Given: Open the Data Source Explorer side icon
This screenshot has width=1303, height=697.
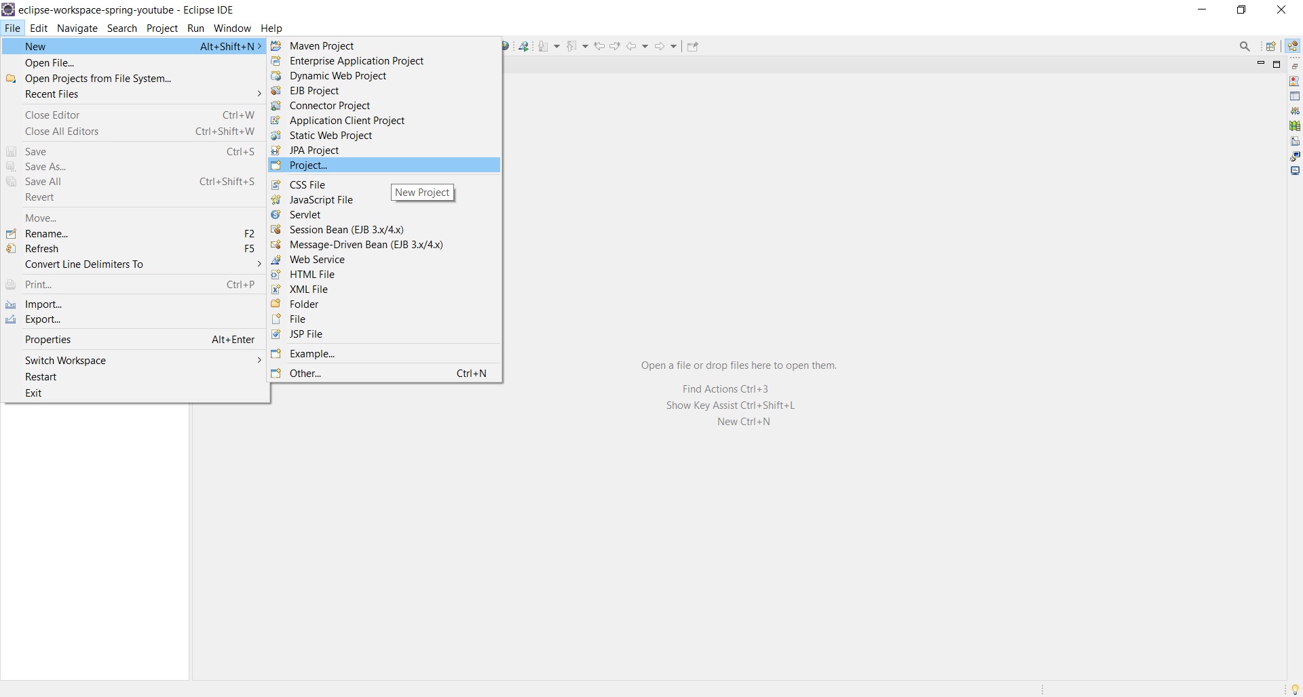Looking at the screenshot, I should (x=1295, y=125).
